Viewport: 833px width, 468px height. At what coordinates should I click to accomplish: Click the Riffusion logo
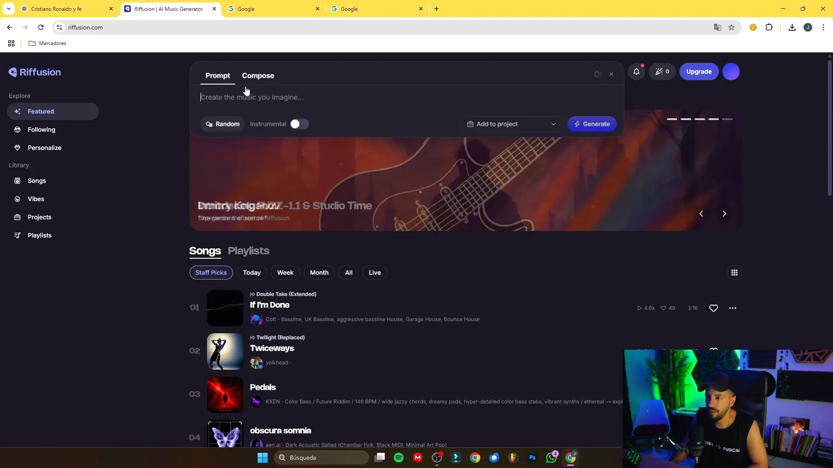[x=35, y=72]
